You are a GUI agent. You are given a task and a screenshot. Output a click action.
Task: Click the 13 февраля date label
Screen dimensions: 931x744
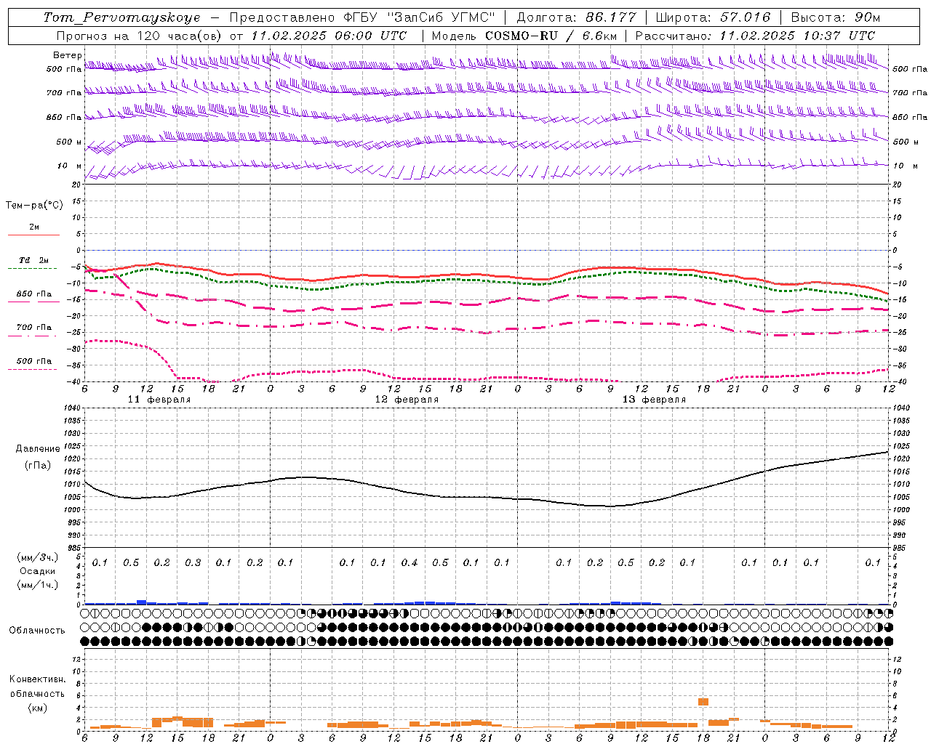[654, 400]
